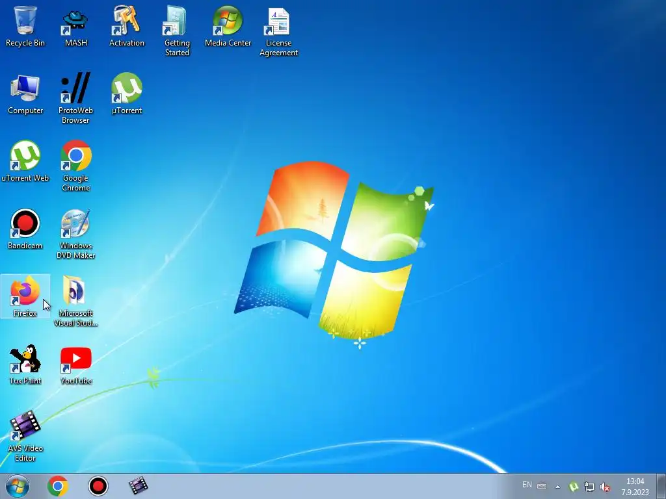Screen dimensions: 666x499
Task: Open AVS Video Editor taskbar icon
Action: (138, 486)
